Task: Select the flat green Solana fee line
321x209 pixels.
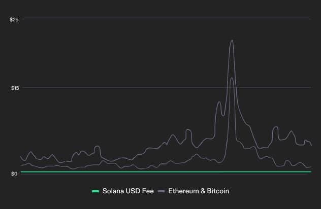Action: click(x=152, y=172)
